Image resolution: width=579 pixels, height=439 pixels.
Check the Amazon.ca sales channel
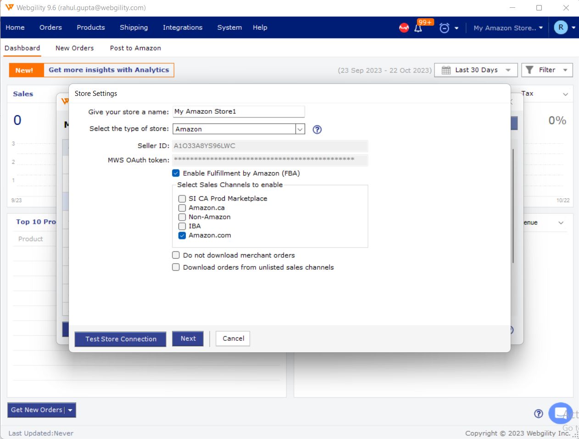pyautogui.click(x=182, y=208)
